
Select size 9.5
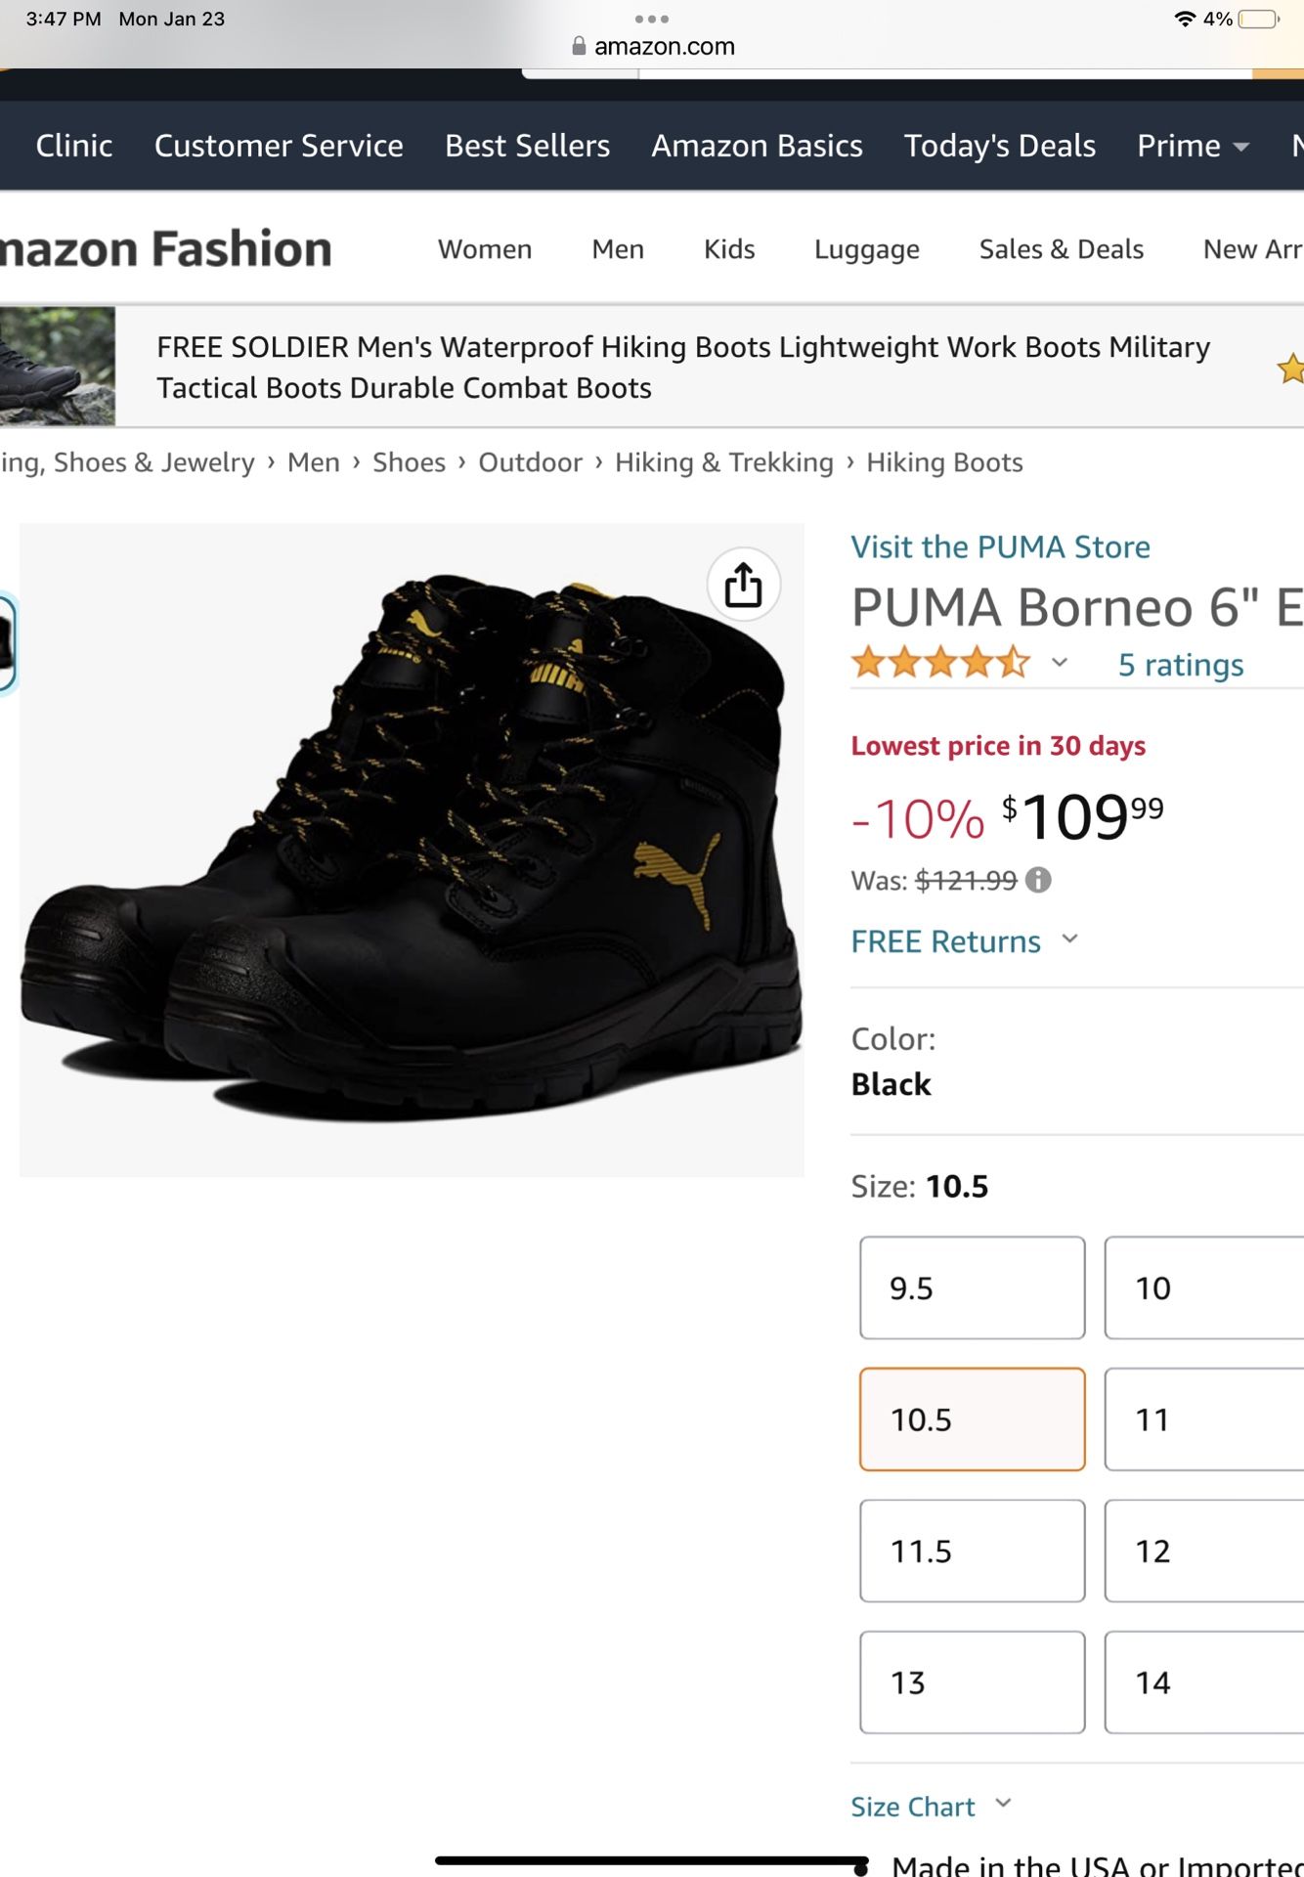pos(971,1288)
